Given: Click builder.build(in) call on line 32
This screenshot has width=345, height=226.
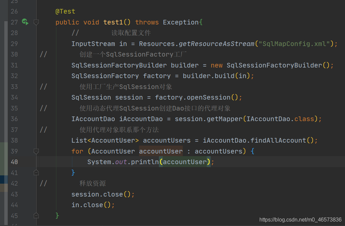Looking at the screenshot, I should tap(216, 76).
